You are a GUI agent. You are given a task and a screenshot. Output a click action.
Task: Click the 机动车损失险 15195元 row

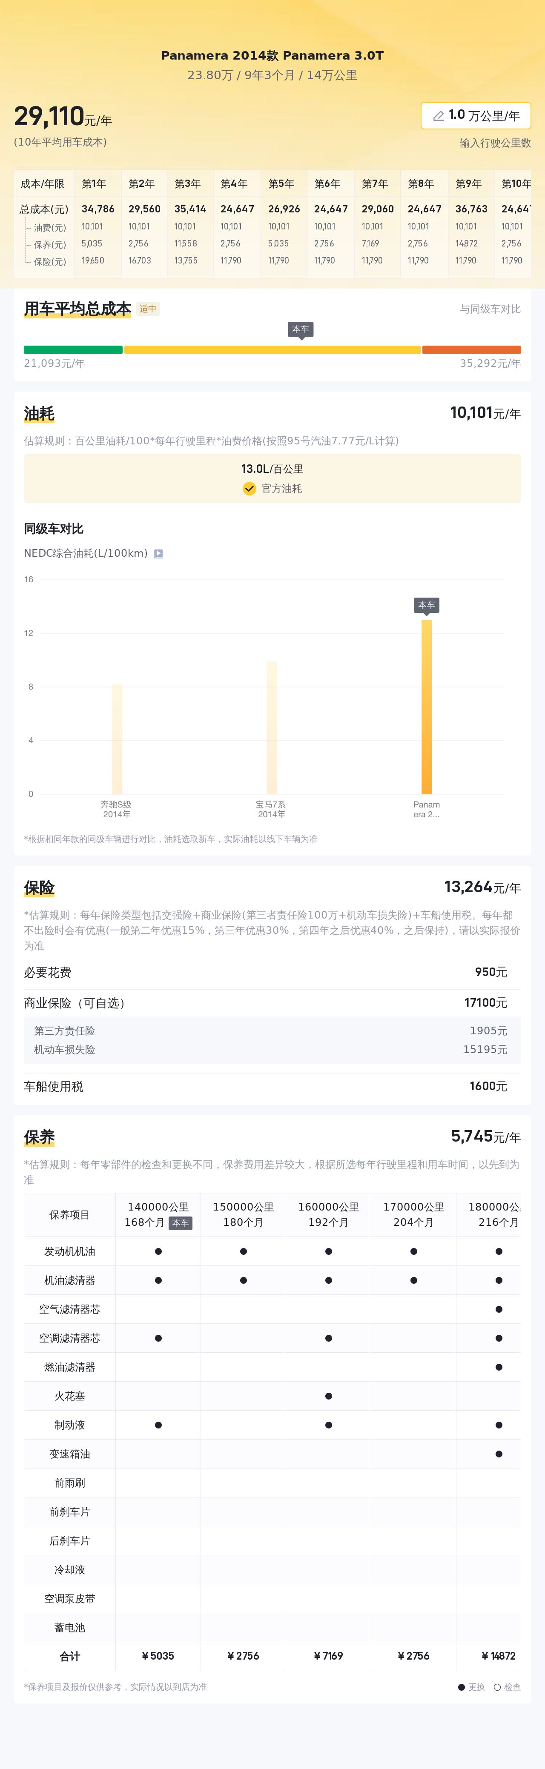click(272, 1050)
